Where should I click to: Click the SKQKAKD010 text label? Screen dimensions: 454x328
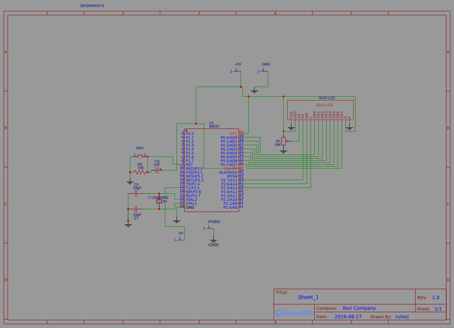[x=92, y=6]
